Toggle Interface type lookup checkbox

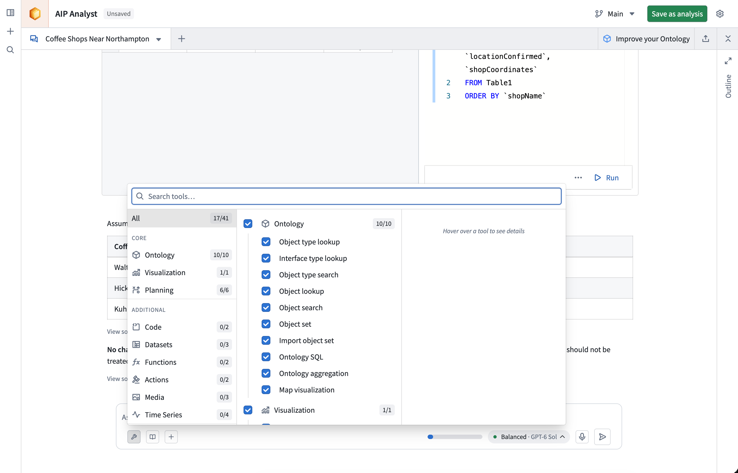tap(266, 258)
